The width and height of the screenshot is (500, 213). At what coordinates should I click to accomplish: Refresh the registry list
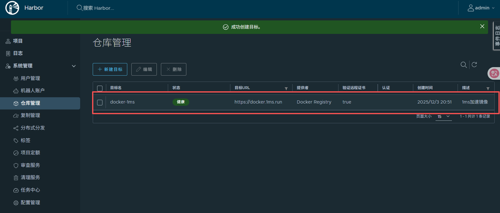click(x=474, y=65)
